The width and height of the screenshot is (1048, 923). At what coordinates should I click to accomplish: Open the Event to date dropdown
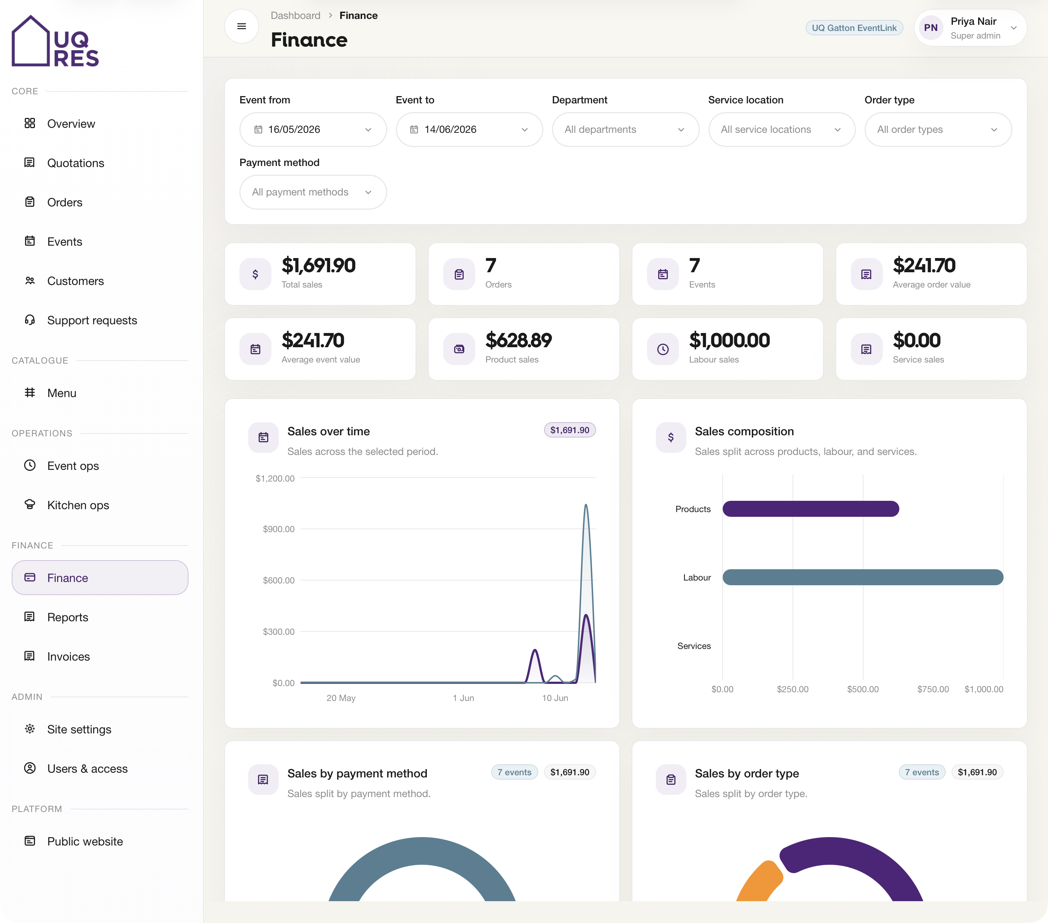tap(469, 130)
